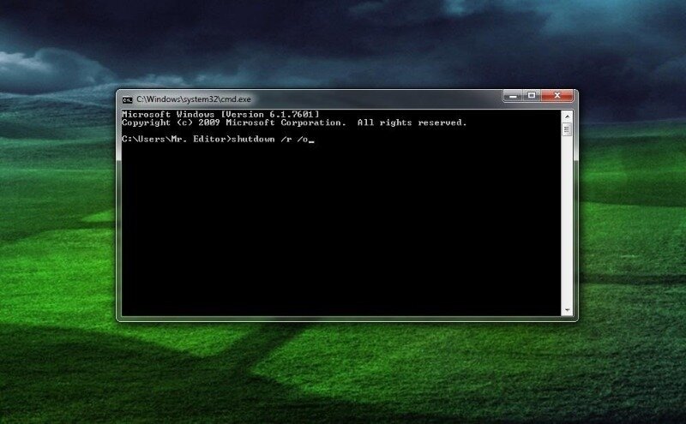Click the scrollbar up arrow in cmd window
The width and height of the screenshot is (686, 424).
click(567, 116)
